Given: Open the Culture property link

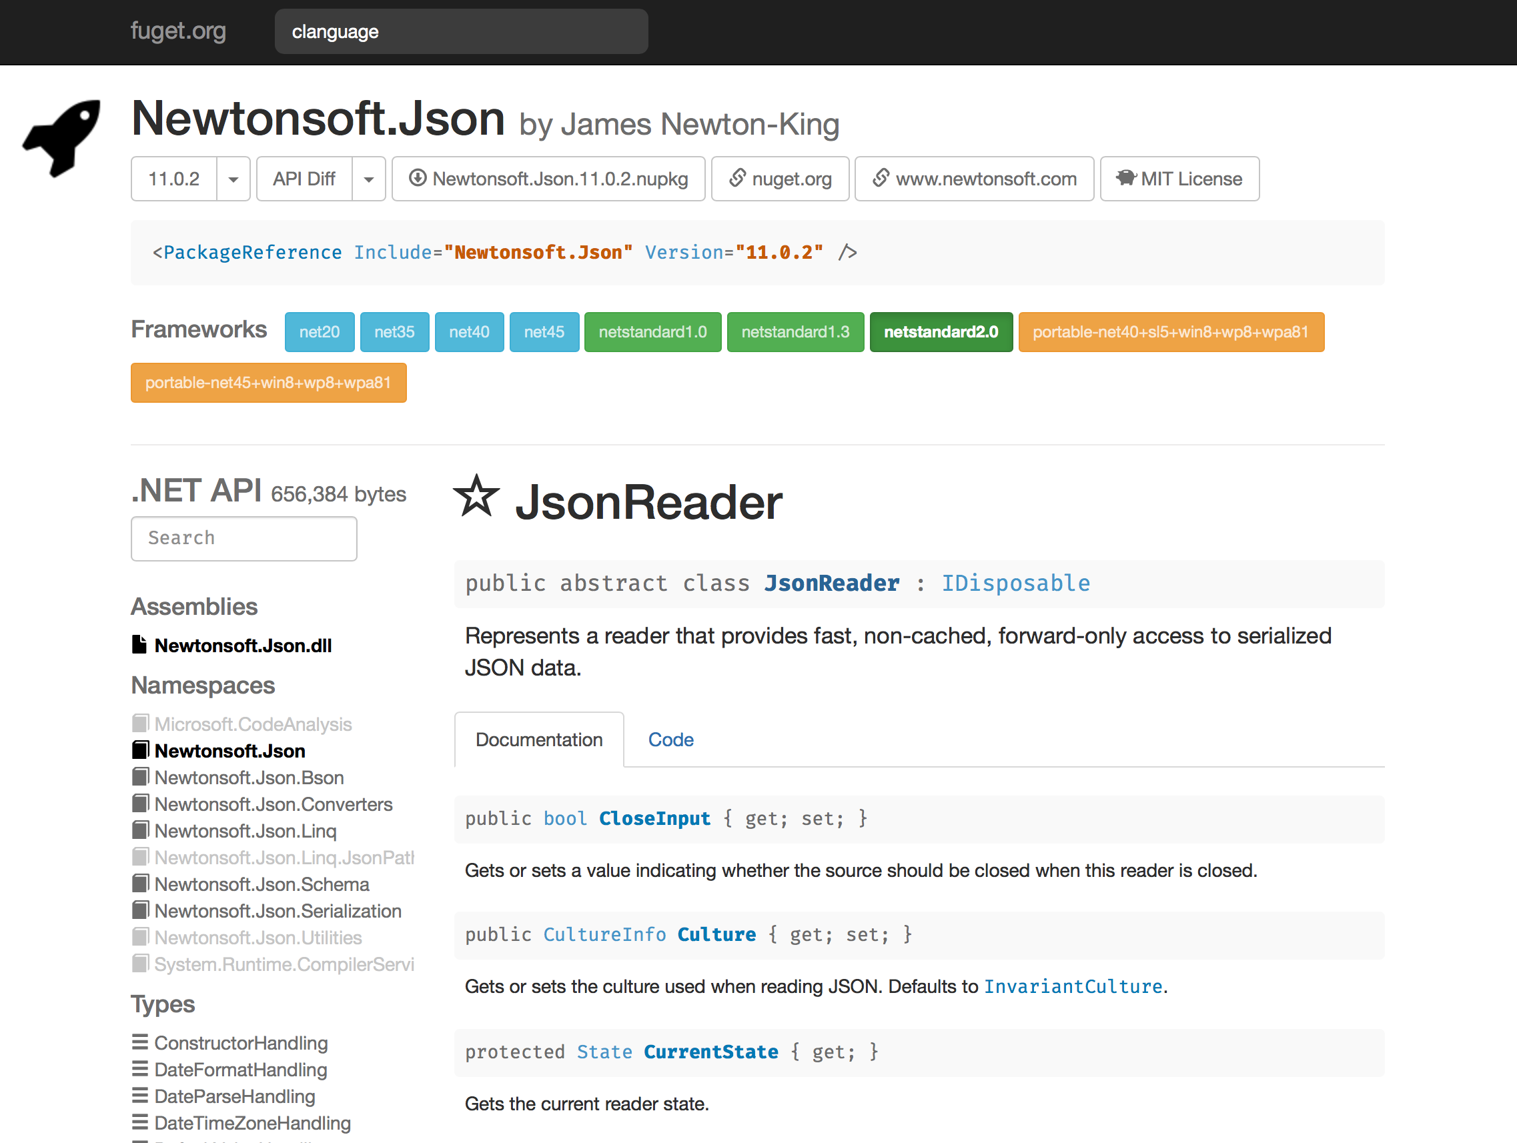Looking at the screenshot, I should point(716,934).
